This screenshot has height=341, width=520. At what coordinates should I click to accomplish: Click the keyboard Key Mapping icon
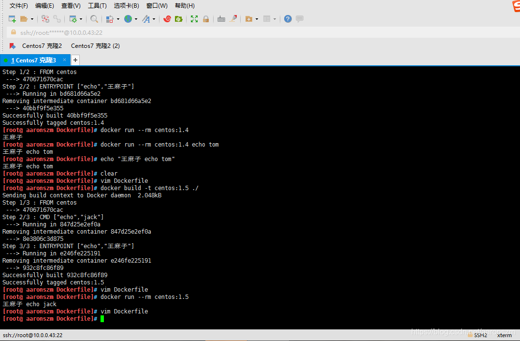(x=221, y=19)
